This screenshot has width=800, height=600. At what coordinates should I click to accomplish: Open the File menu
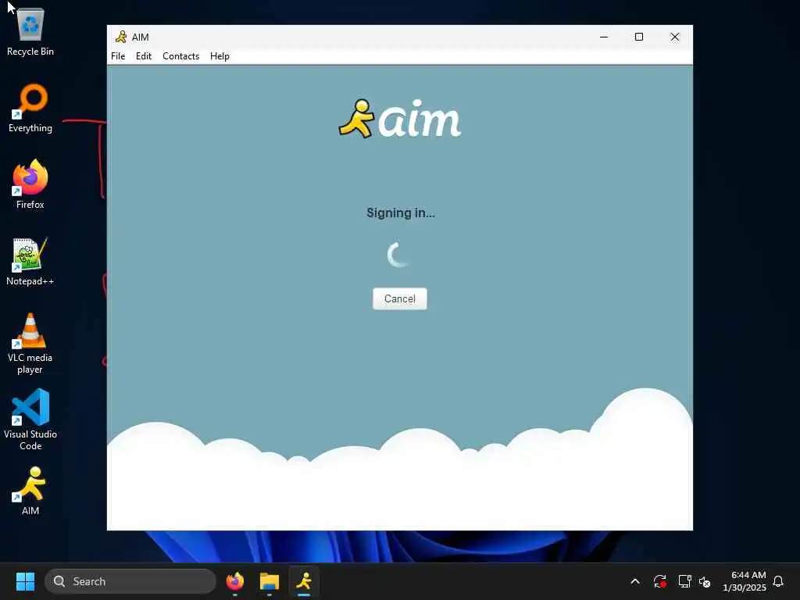[118, 56]
